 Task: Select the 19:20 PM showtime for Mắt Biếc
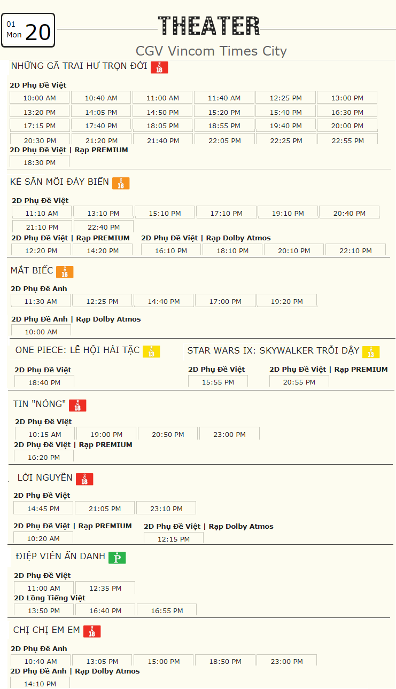click(x=287, y=301)
